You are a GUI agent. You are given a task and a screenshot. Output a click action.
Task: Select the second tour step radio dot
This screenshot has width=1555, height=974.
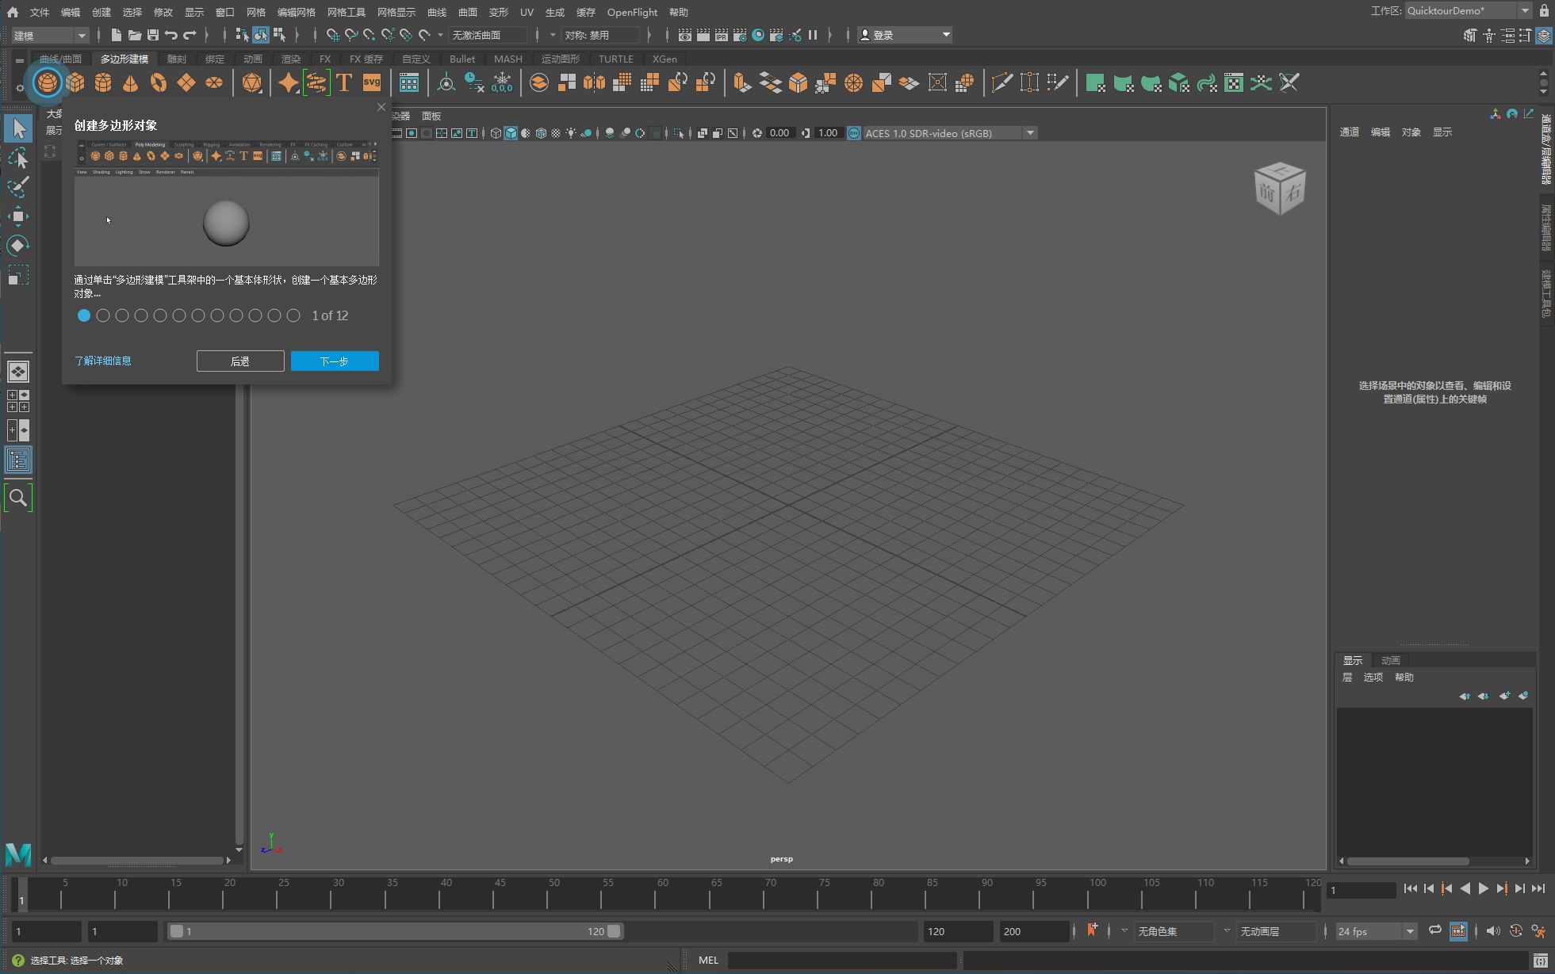103,315
